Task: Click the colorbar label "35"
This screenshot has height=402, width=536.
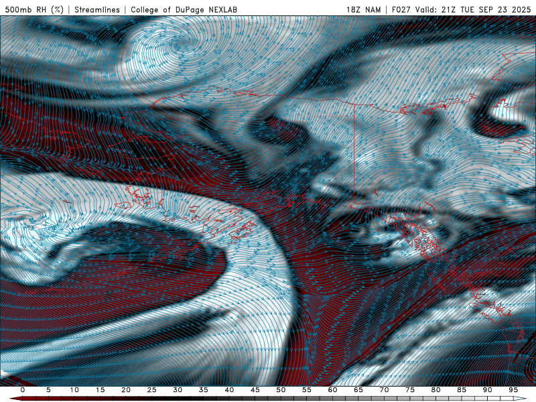Action: (204, 390)
